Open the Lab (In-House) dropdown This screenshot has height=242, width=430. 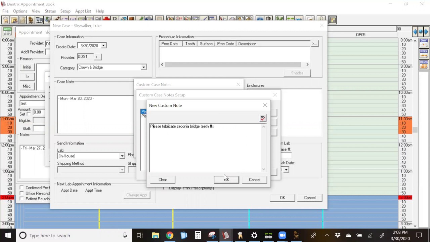122,156
